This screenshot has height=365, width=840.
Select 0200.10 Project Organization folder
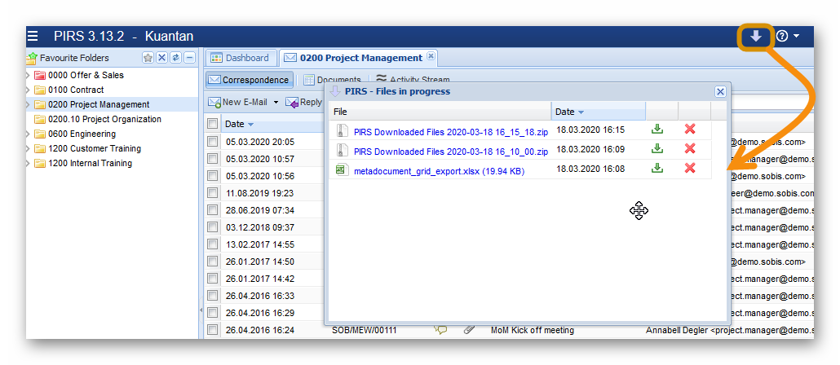(x=104, y=119)
